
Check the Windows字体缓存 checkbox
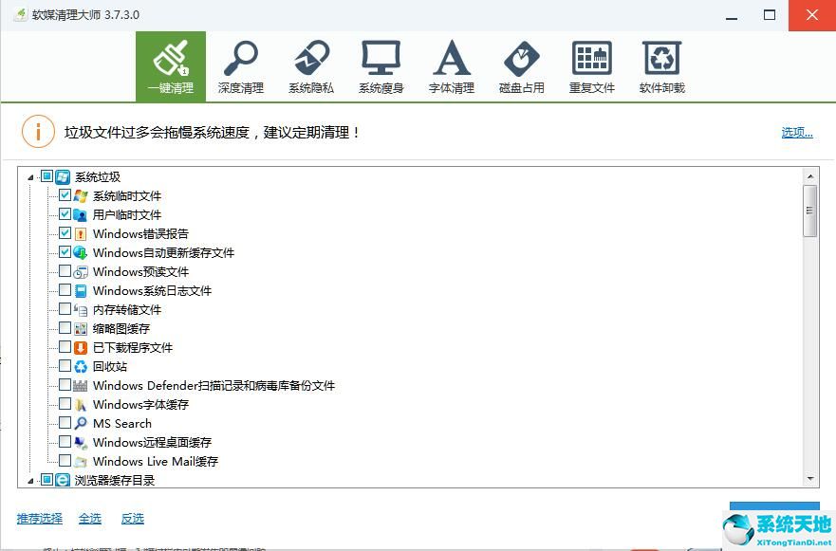[x=65, y=404]
